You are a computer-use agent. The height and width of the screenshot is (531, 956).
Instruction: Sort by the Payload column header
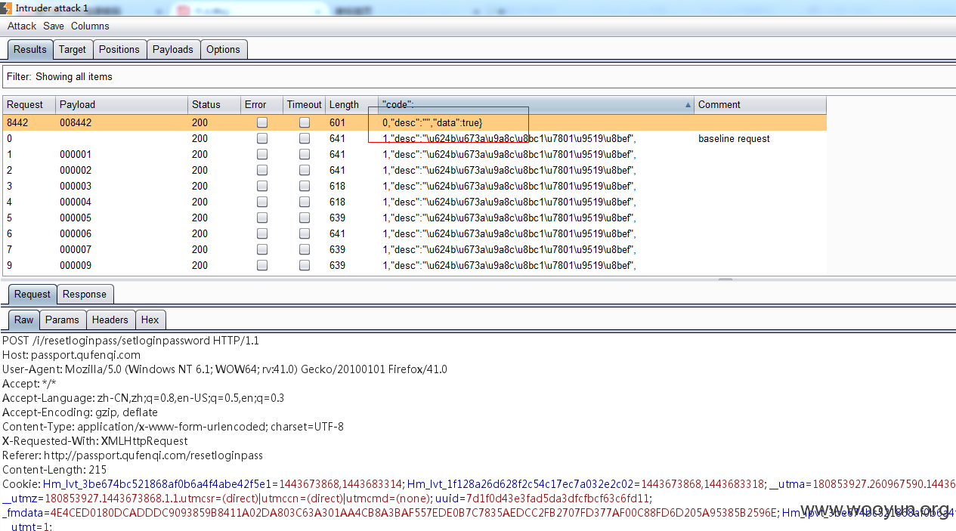coord(121,105)
